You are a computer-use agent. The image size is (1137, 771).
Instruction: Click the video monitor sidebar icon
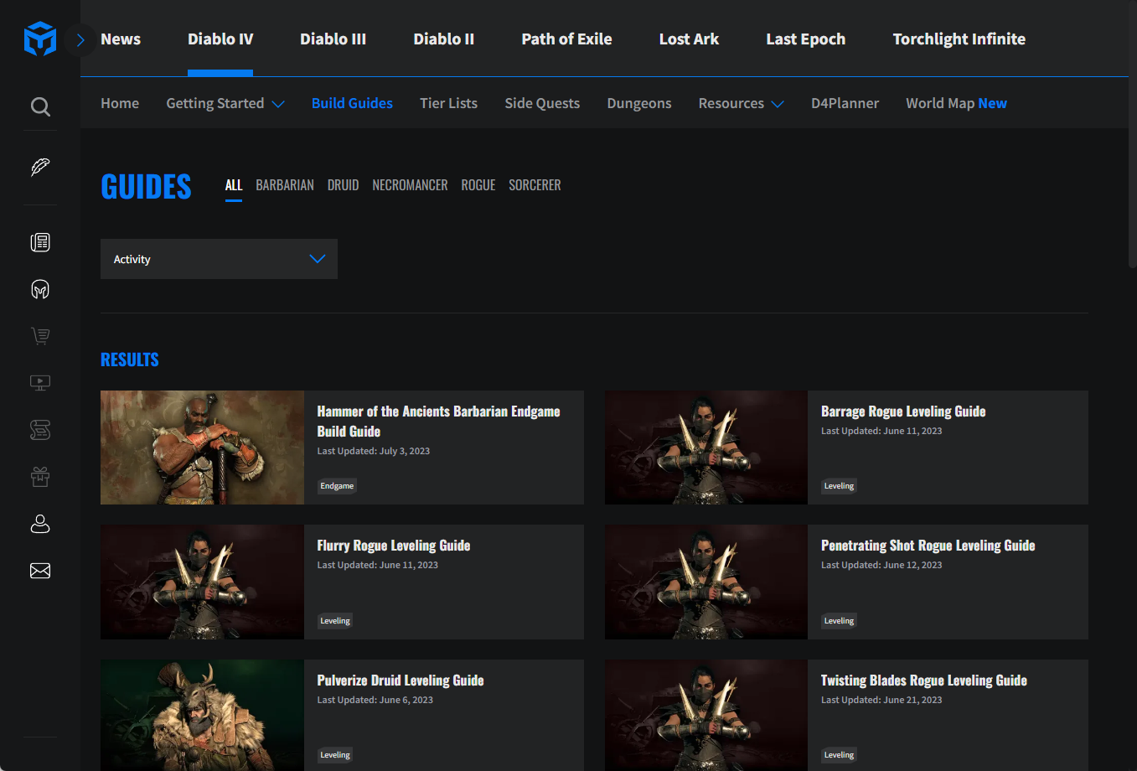40,383
